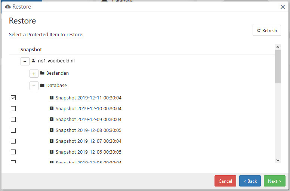
Task: Reload the list with Refresh button
Action: tap(267, 30)
